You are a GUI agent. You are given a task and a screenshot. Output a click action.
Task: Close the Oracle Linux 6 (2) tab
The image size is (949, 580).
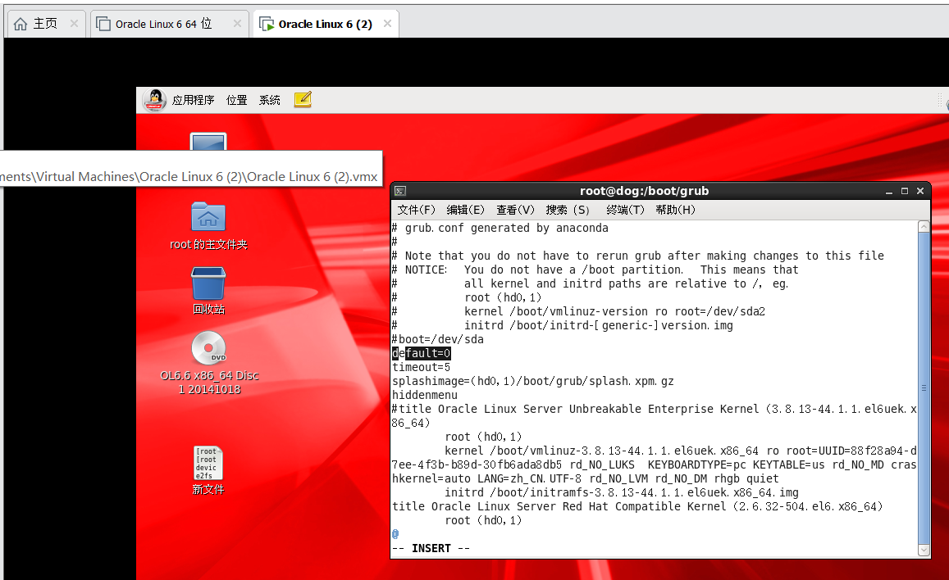point(387,24)
